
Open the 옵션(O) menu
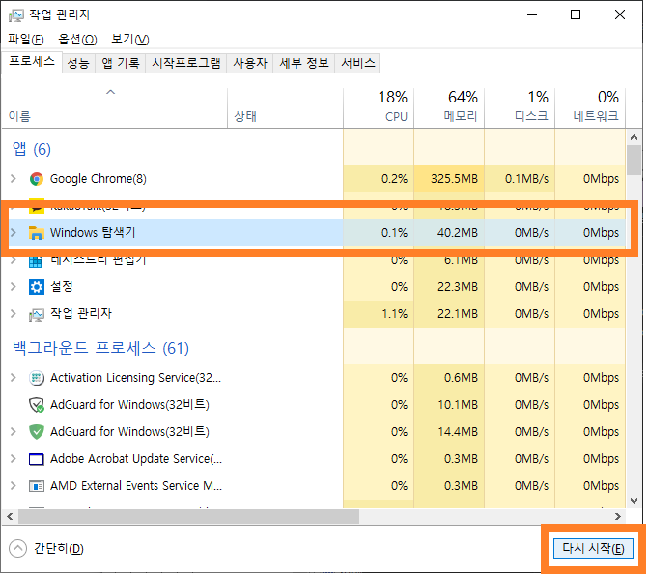pyautogui.click(x=77, y=40)
